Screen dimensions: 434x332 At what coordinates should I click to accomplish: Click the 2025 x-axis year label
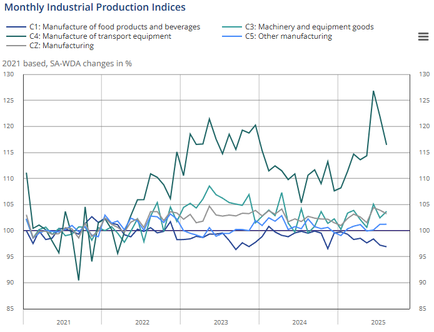(x=378, y=323)
